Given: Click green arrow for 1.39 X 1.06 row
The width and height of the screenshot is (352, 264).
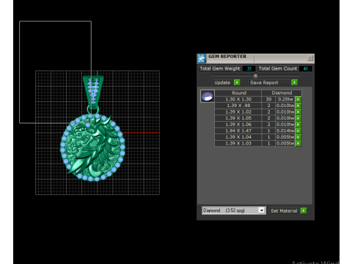Looking at the screenshot, I should [x=298, y=125].
